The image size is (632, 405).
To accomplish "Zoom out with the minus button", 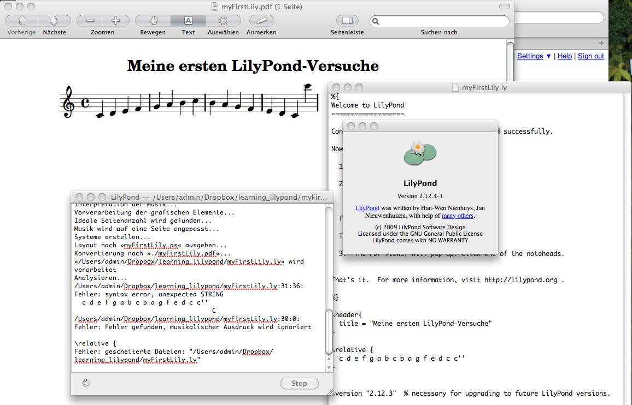I will tap(90, 21).
